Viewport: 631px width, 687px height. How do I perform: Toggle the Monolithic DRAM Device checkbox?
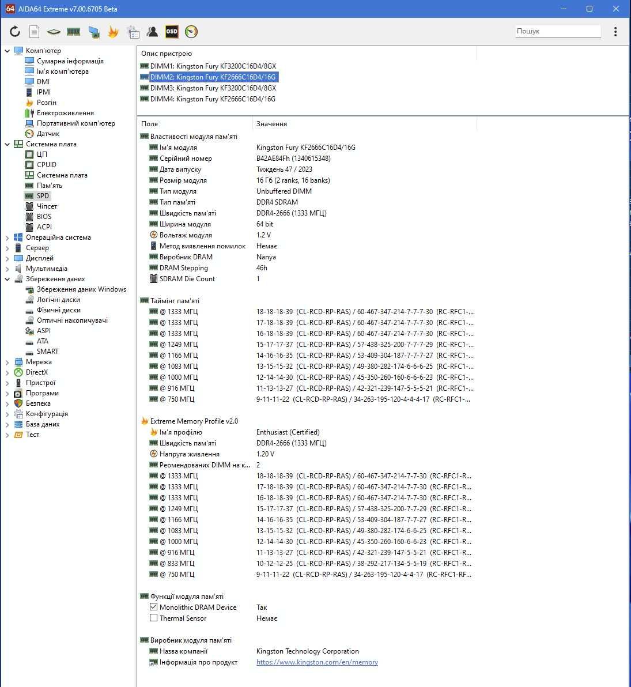click(x=153, y=607)
